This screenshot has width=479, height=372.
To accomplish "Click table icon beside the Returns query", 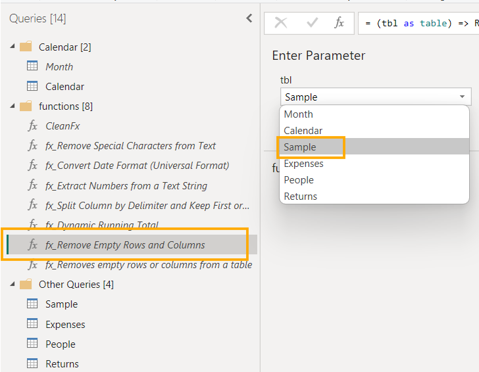I will tap(32, 363).
